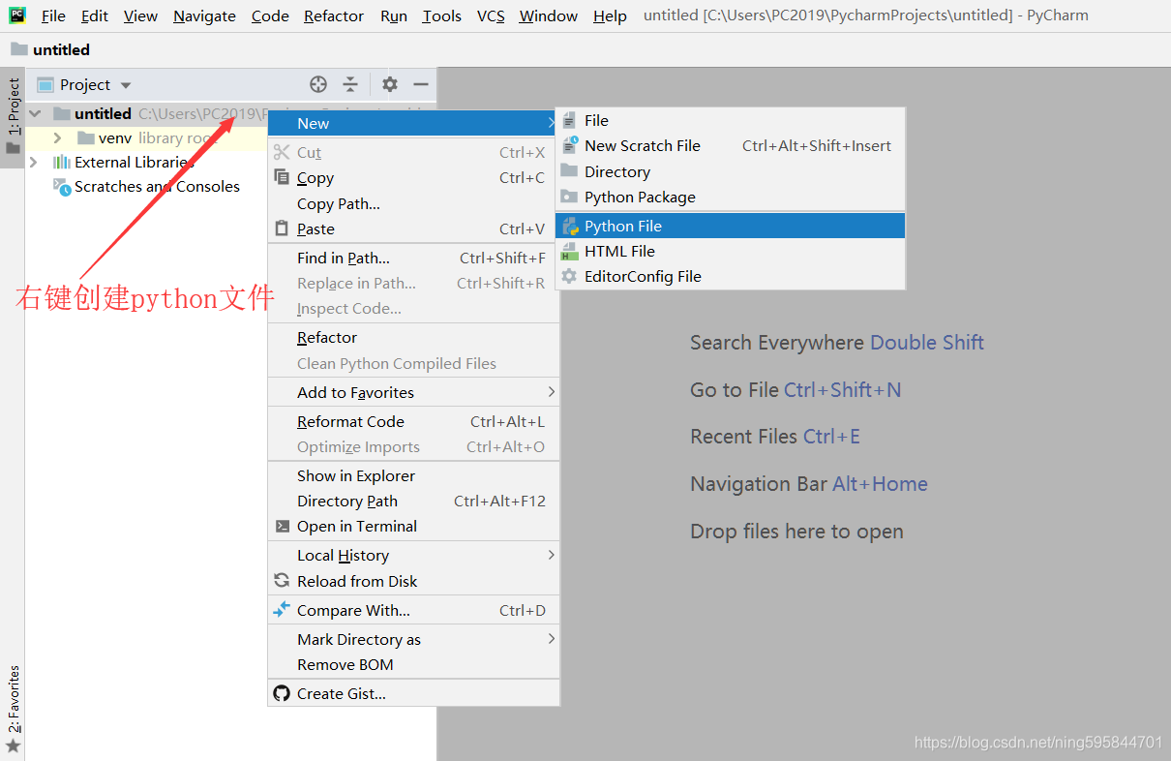
Task: Click the Copy icon in context menu
Action: pos(282,177)
